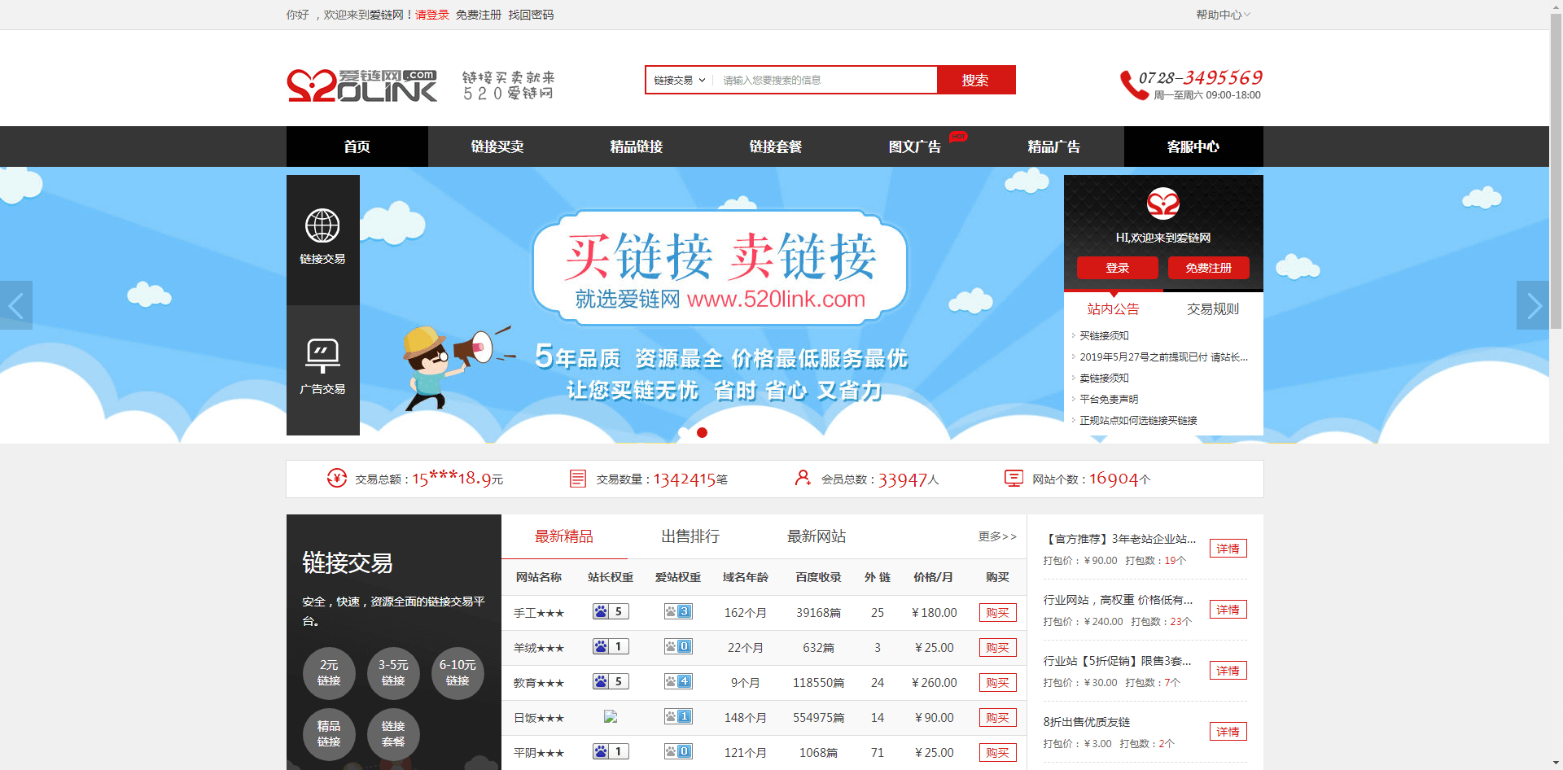This screenshot has width=1563, height=770.
Task: Click the 2元链接 circle icon
Action: click(329, 673)
